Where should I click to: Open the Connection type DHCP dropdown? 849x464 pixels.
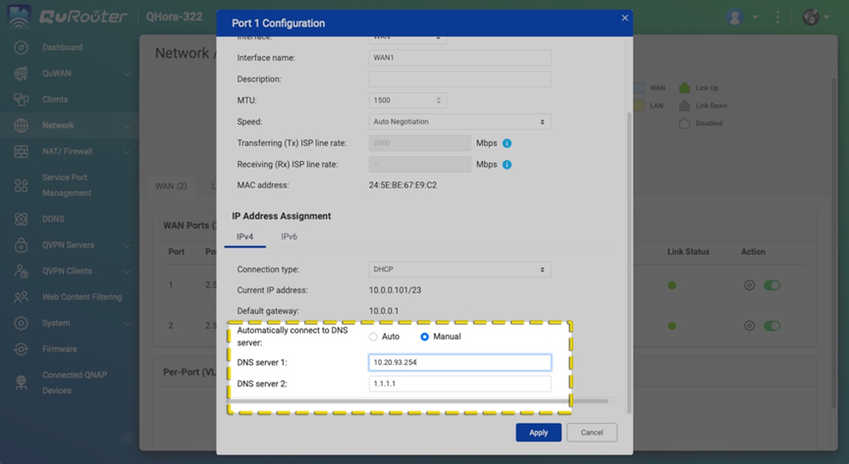(459, 270)
